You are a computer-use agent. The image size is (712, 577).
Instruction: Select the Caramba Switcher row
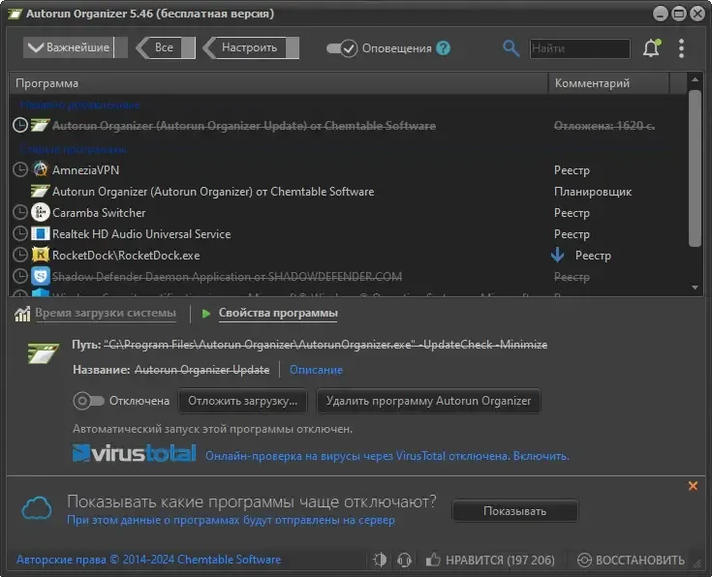click(348, 212)
